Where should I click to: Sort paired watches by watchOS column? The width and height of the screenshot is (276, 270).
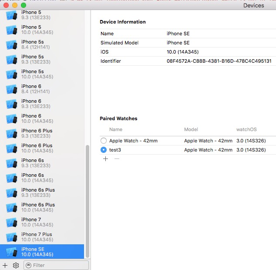coord(246,129)
